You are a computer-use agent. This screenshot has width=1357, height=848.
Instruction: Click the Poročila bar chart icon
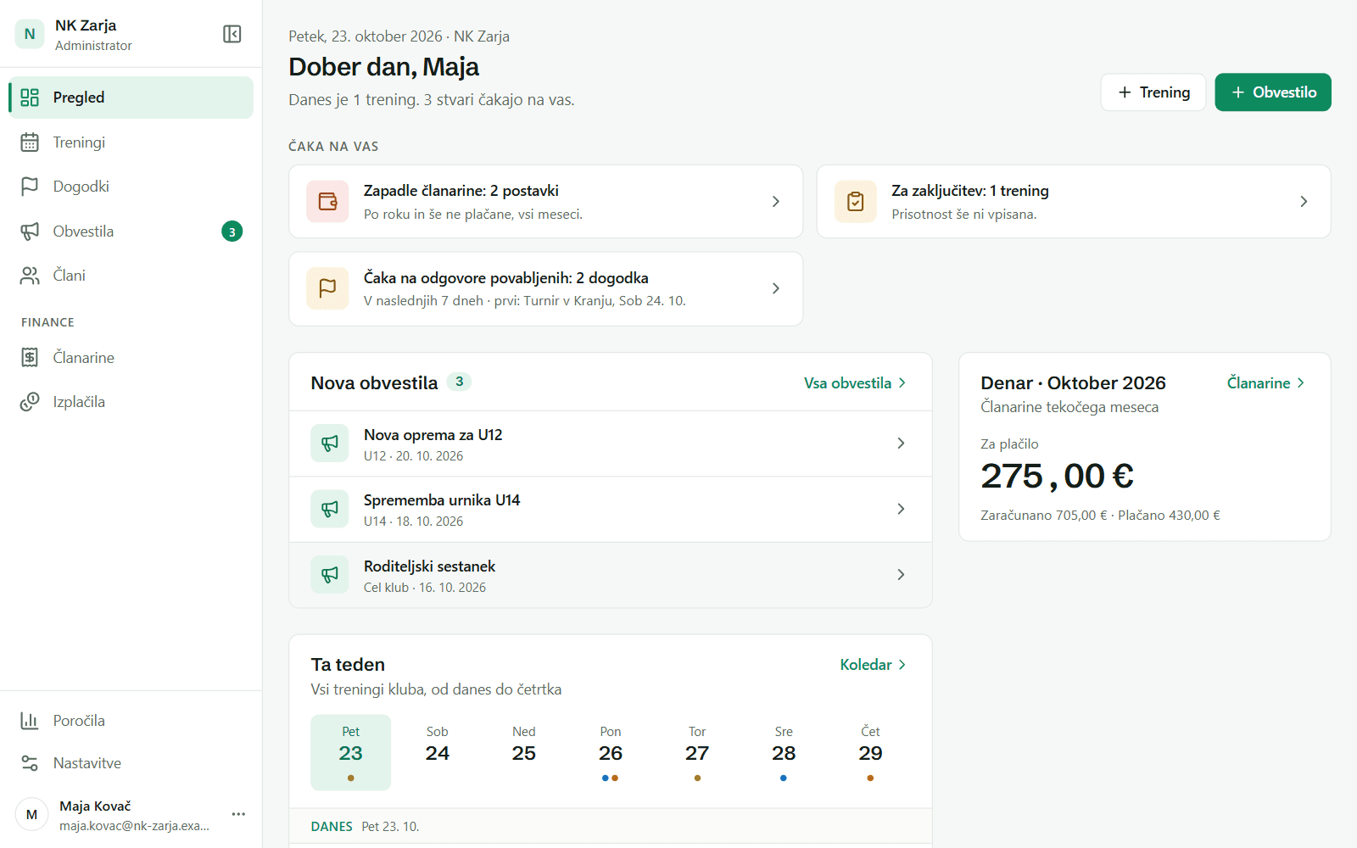pyautogui.click(x=30, y=721)
